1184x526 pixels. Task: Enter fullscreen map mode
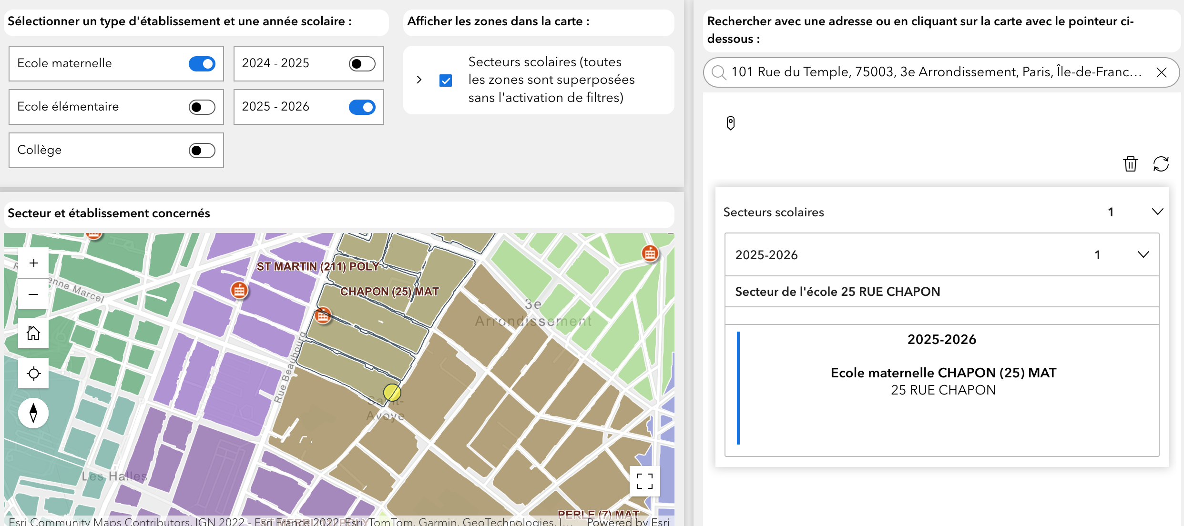point(644,481)
